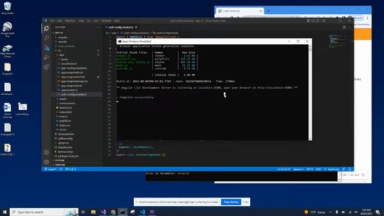This screenshot has height=216, width=384.
Task: Click Task View button in taskbar
Action: 83,212
